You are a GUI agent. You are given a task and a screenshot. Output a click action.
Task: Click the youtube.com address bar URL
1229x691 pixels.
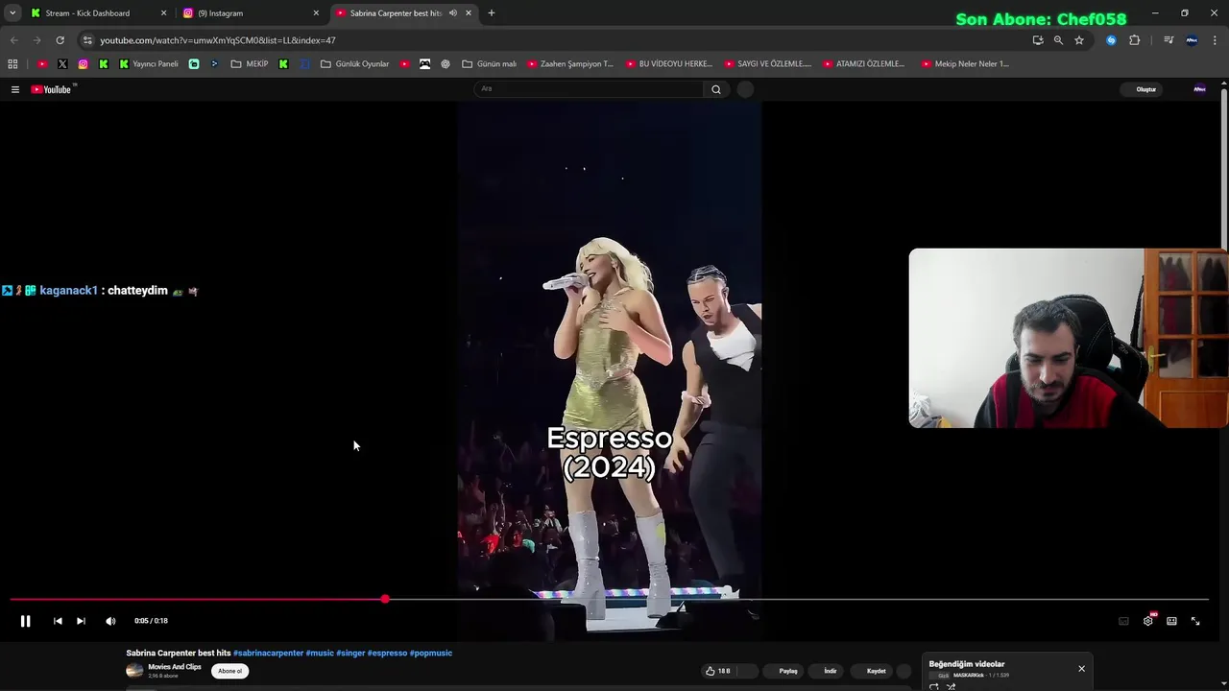(218, 40)
